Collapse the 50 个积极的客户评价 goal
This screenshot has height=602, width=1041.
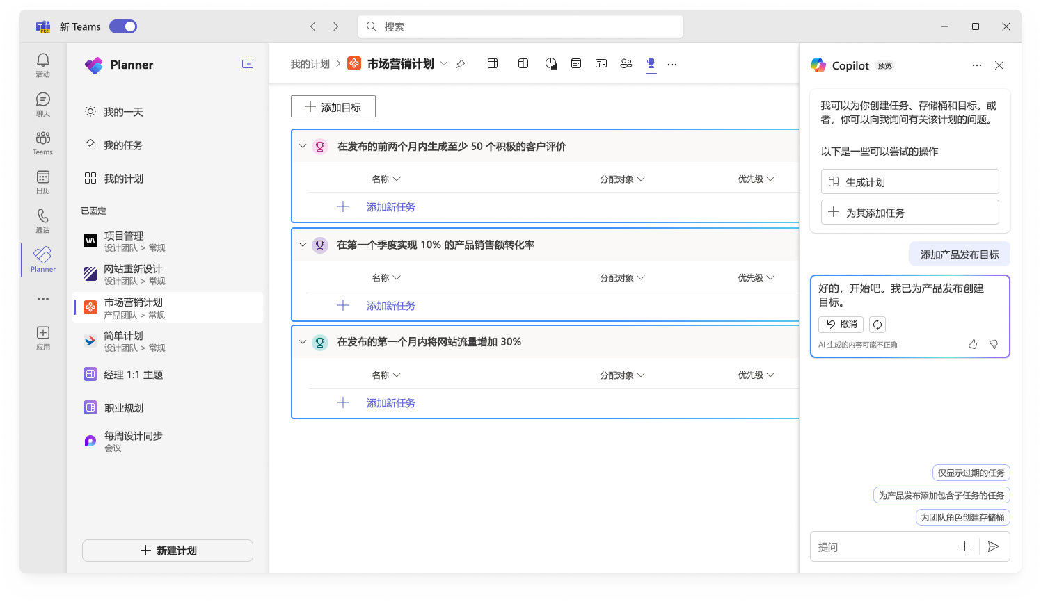click(x=303, y=146)
